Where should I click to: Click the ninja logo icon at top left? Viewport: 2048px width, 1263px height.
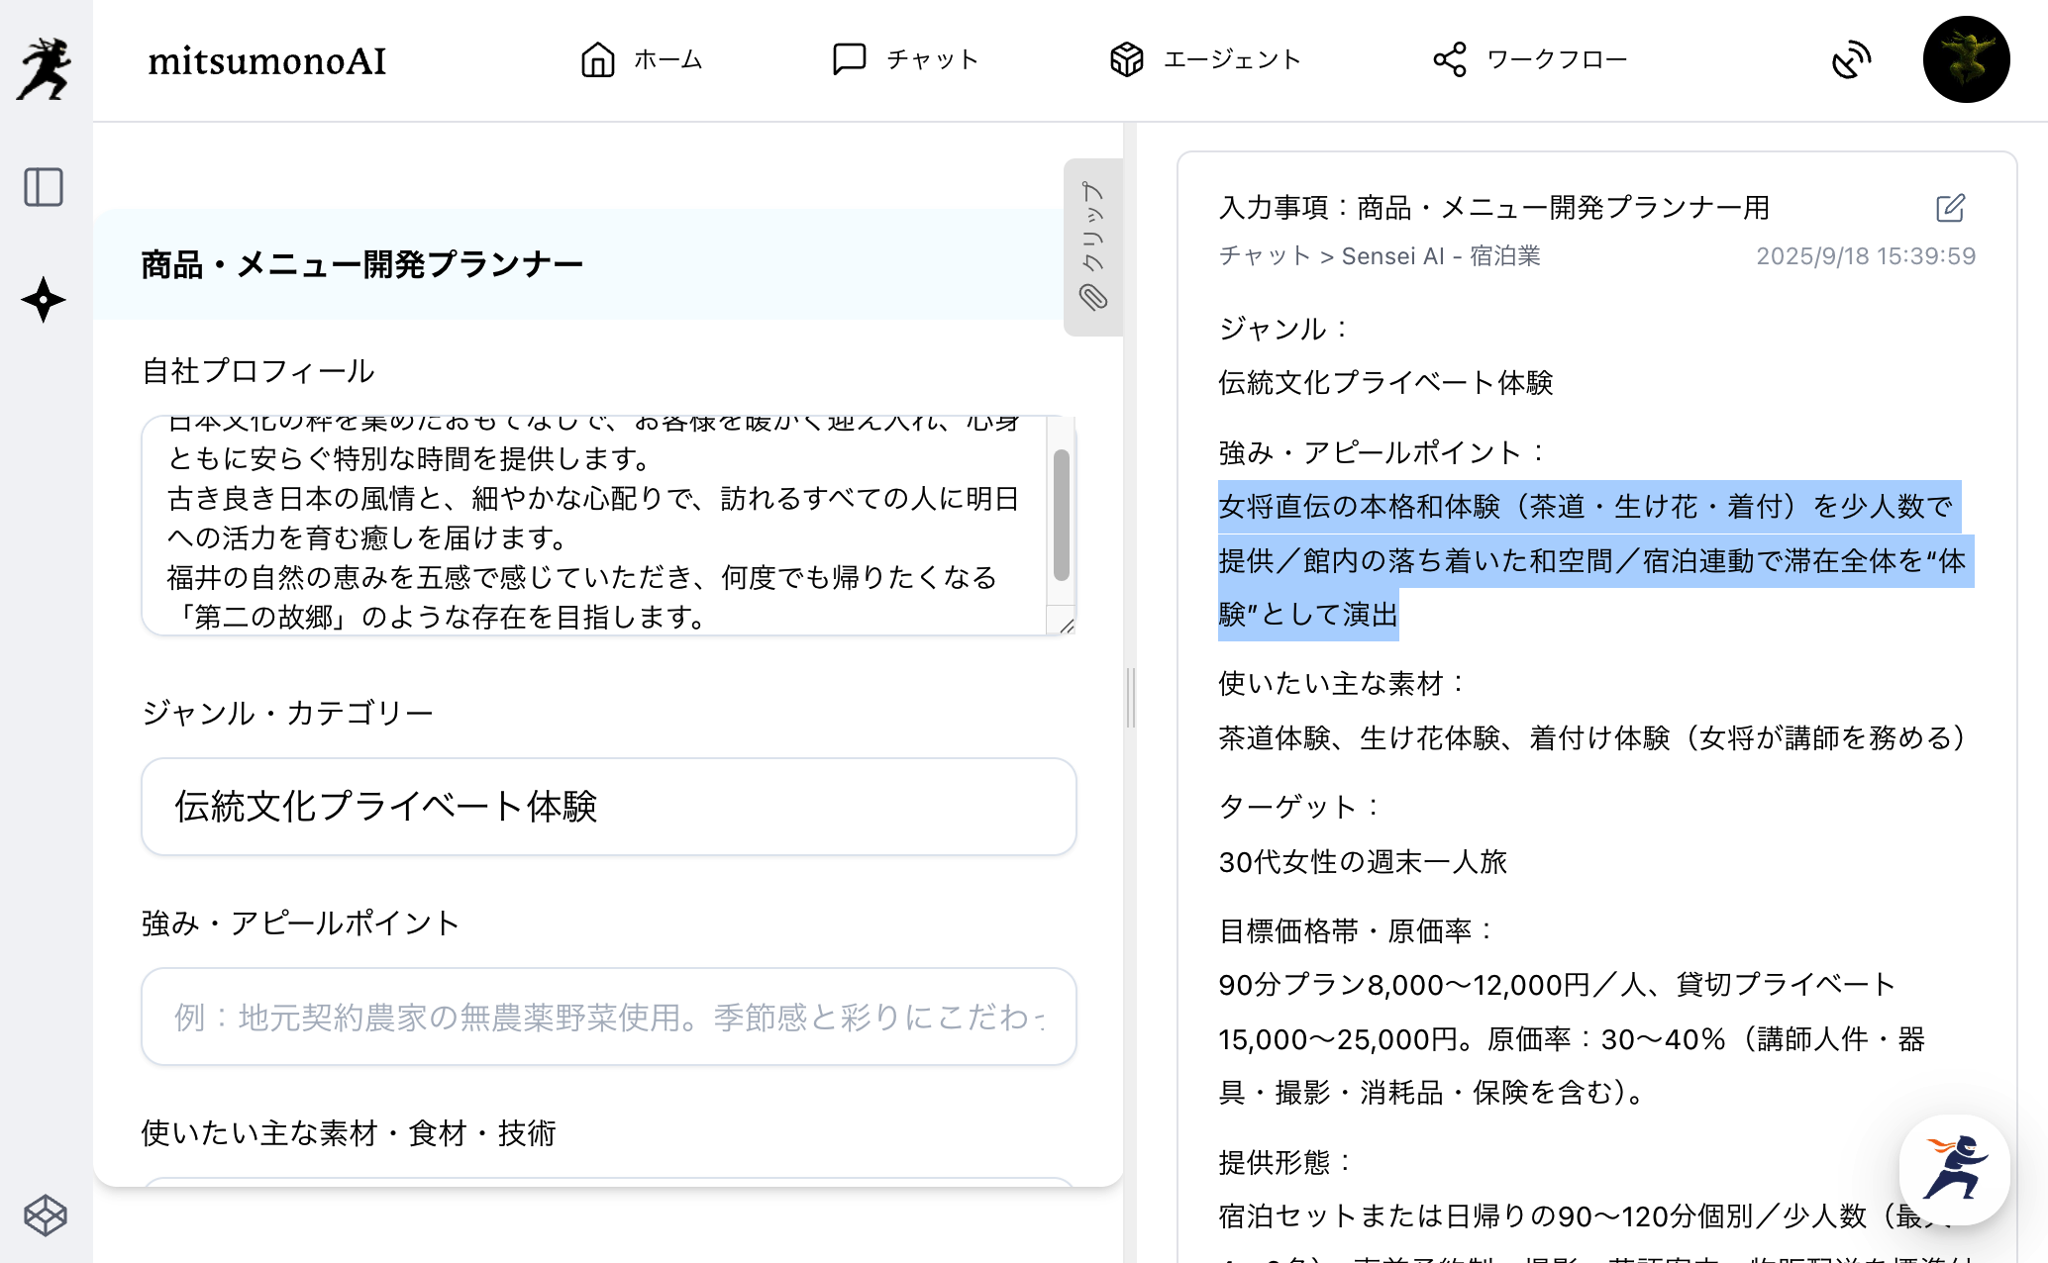coord(45,67)
